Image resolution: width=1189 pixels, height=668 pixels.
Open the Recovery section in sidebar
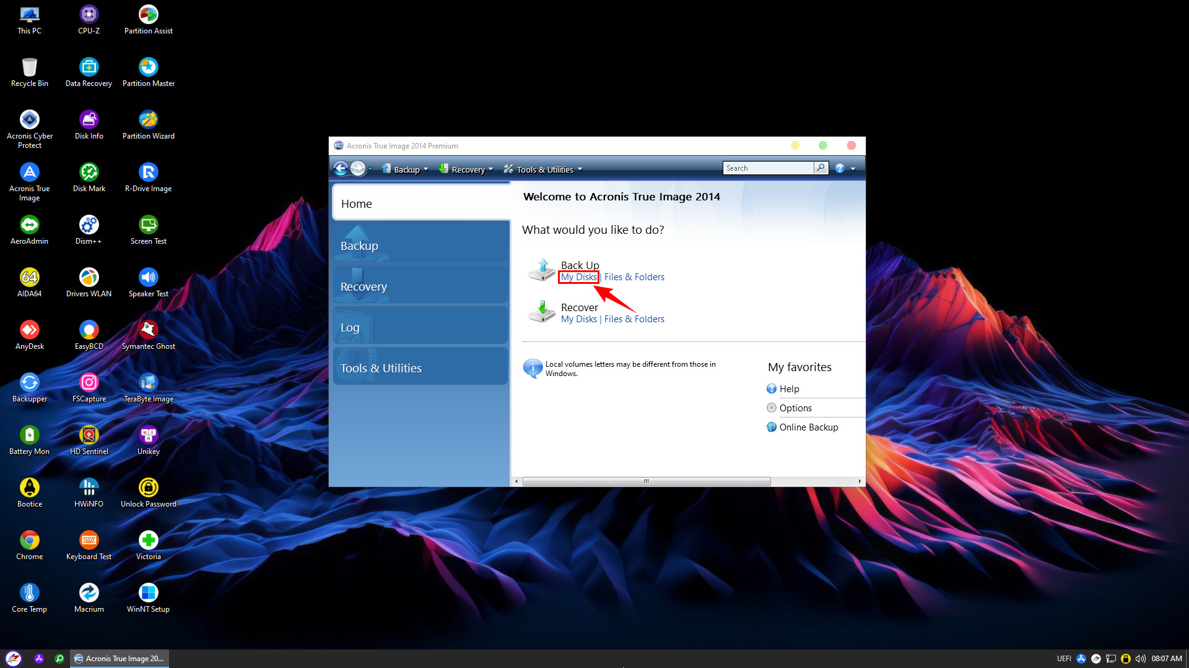[x=420, y=286]
